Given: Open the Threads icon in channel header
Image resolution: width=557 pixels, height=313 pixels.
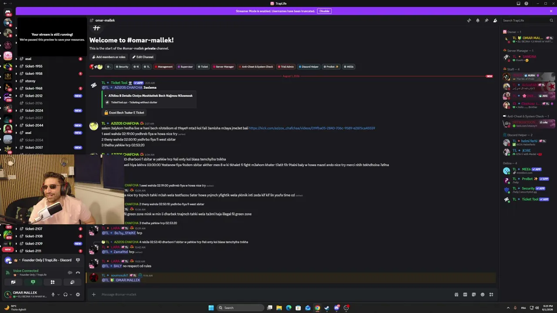Looking at the screenshot, I should 469,20.
